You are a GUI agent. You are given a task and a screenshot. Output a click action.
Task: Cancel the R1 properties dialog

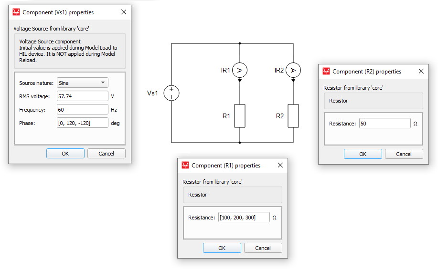[263, 248]
